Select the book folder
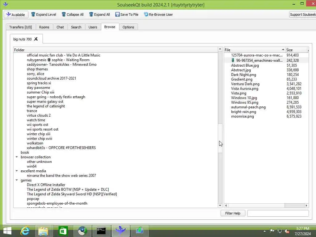 (25, 152)
